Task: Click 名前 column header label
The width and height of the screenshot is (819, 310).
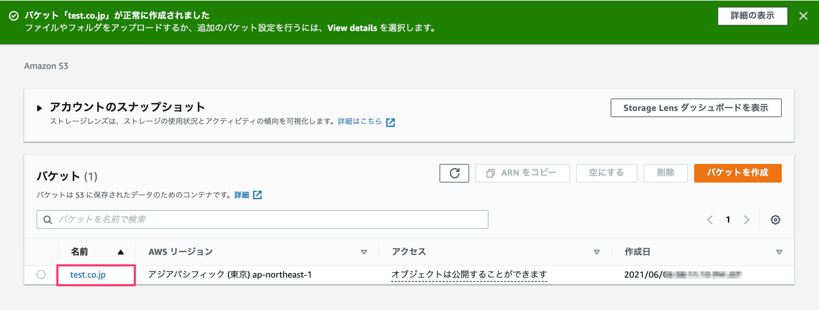Action: click(79, 252)
